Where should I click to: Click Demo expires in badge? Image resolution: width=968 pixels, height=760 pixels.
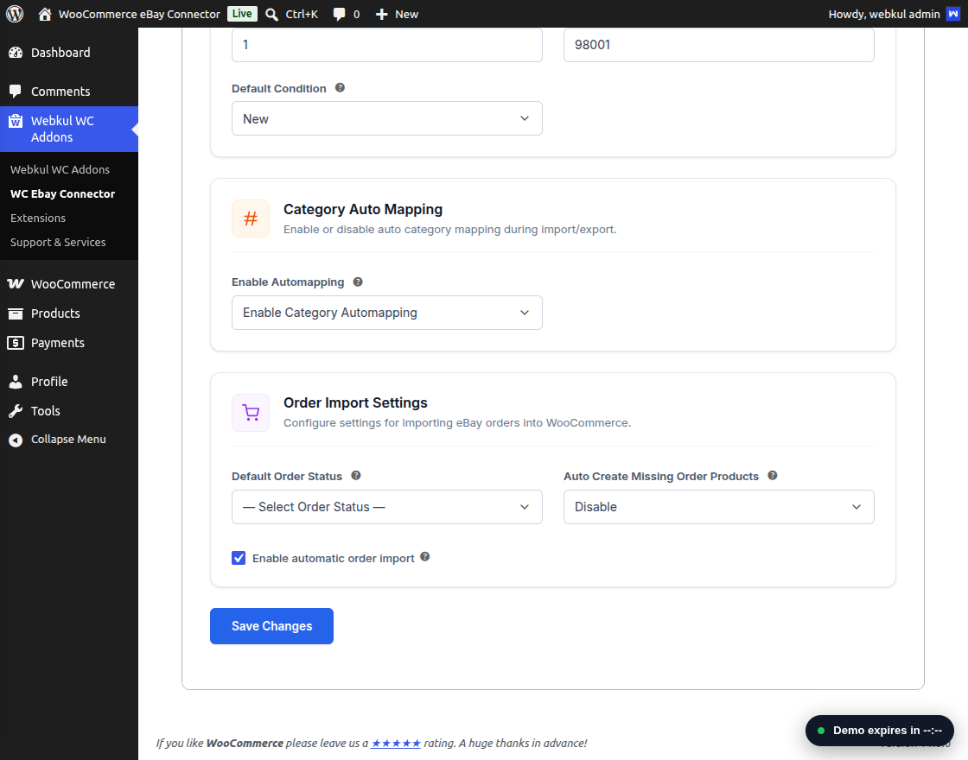point(880,731)
